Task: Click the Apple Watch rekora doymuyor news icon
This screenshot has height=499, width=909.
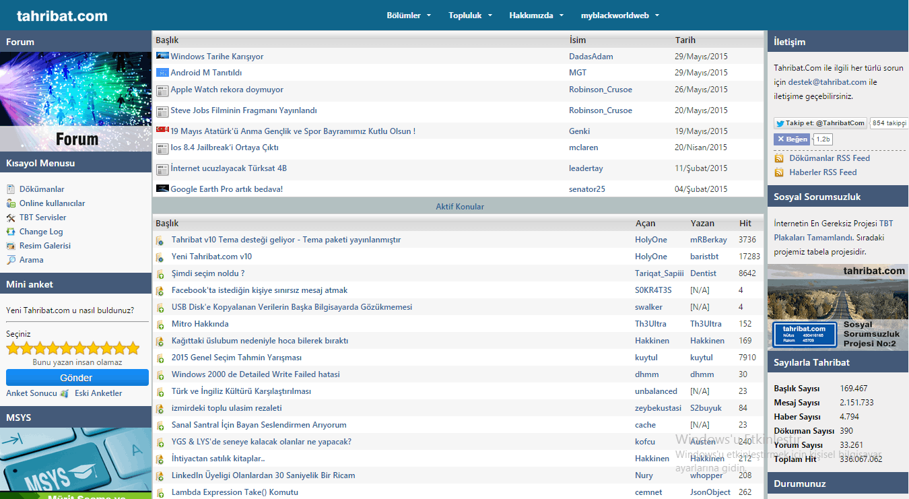Action: [162, 91]
